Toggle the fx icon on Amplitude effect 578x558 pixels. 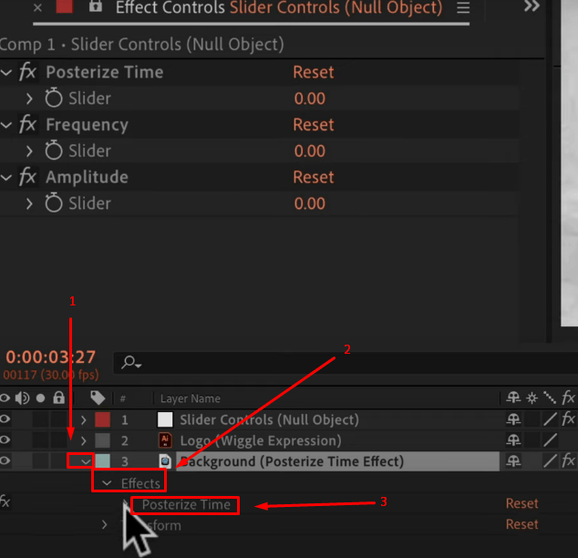point(27,177)
